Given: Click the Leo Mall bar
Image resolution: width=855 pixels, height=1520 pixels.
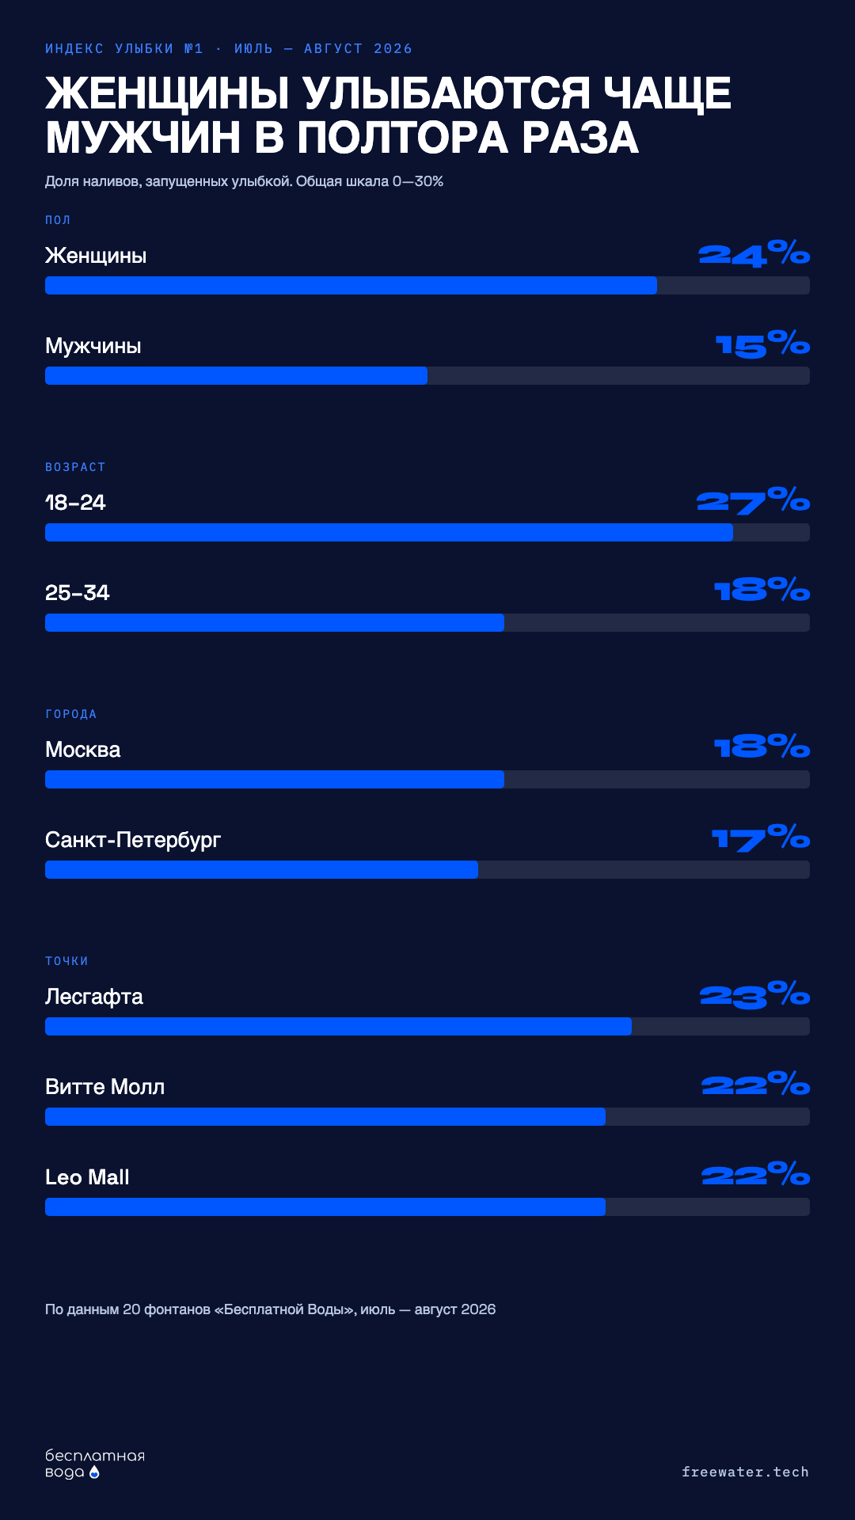Looking at the screenshot, I should tap(427, 1206).
